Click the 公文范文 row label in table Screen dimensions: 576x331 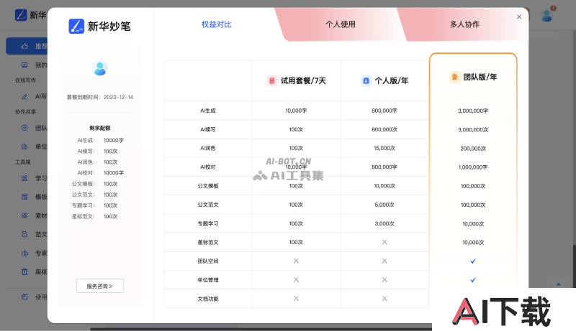tap(208, 205)
